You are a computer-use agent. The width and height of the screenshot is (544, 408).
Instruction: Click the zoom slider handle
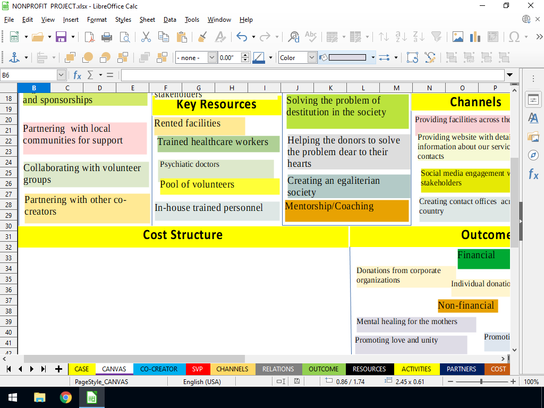(x=481, y=381)
